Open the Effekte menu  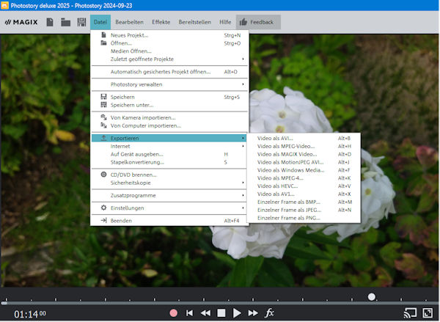pos(161,22)
